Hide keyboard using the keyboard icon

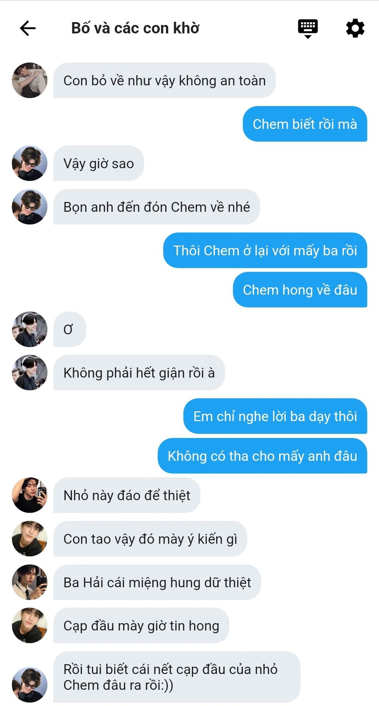pyautogui.click(x=308, y=29)
